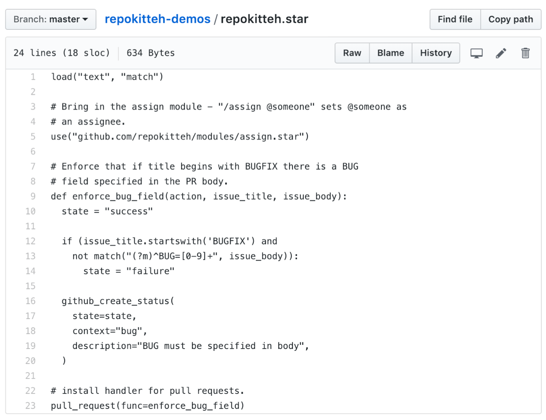Click the "# Bring in the assign module" comment
This screenshot has width=546, height=420.
228,107
